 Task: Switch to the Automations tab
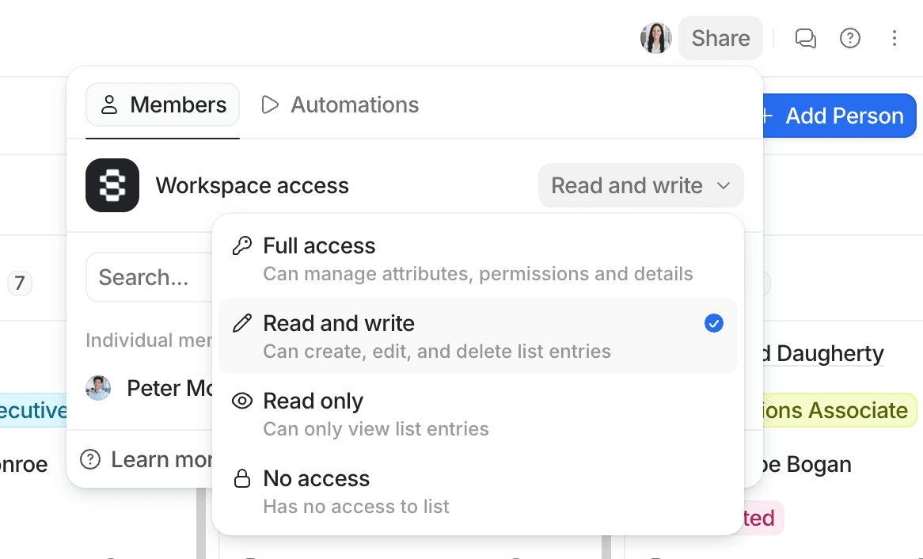coord(355,105)
